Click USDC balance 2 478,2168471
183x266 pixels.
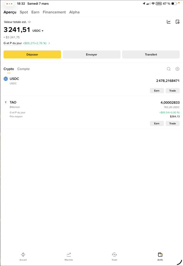click(x=168, y=81)
